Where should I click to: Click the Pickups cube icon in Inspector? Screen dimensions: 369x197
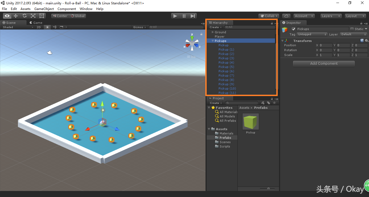click(x=285, y=29)
